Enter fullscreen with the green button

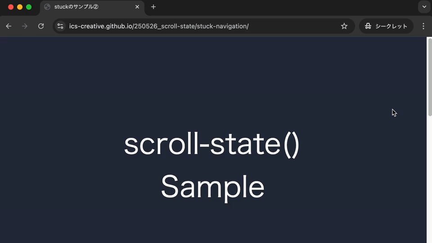(x=29, y=7)
